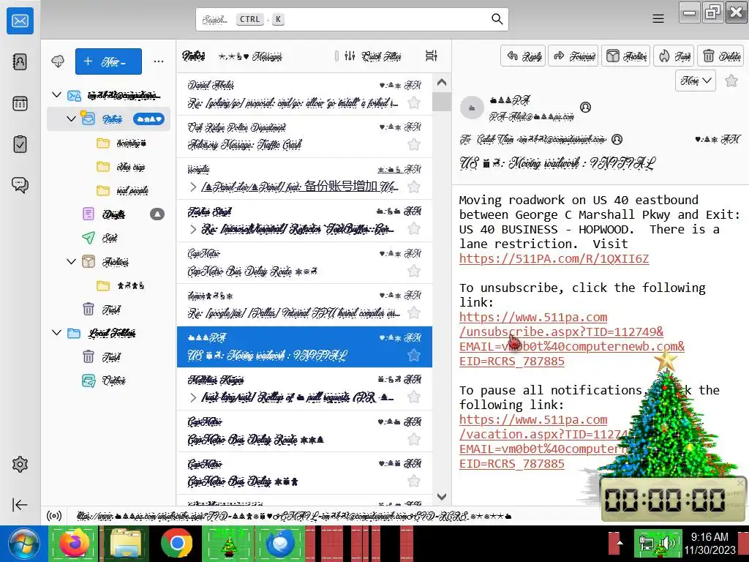Open Chrome from the taskbar

[177, 544]
